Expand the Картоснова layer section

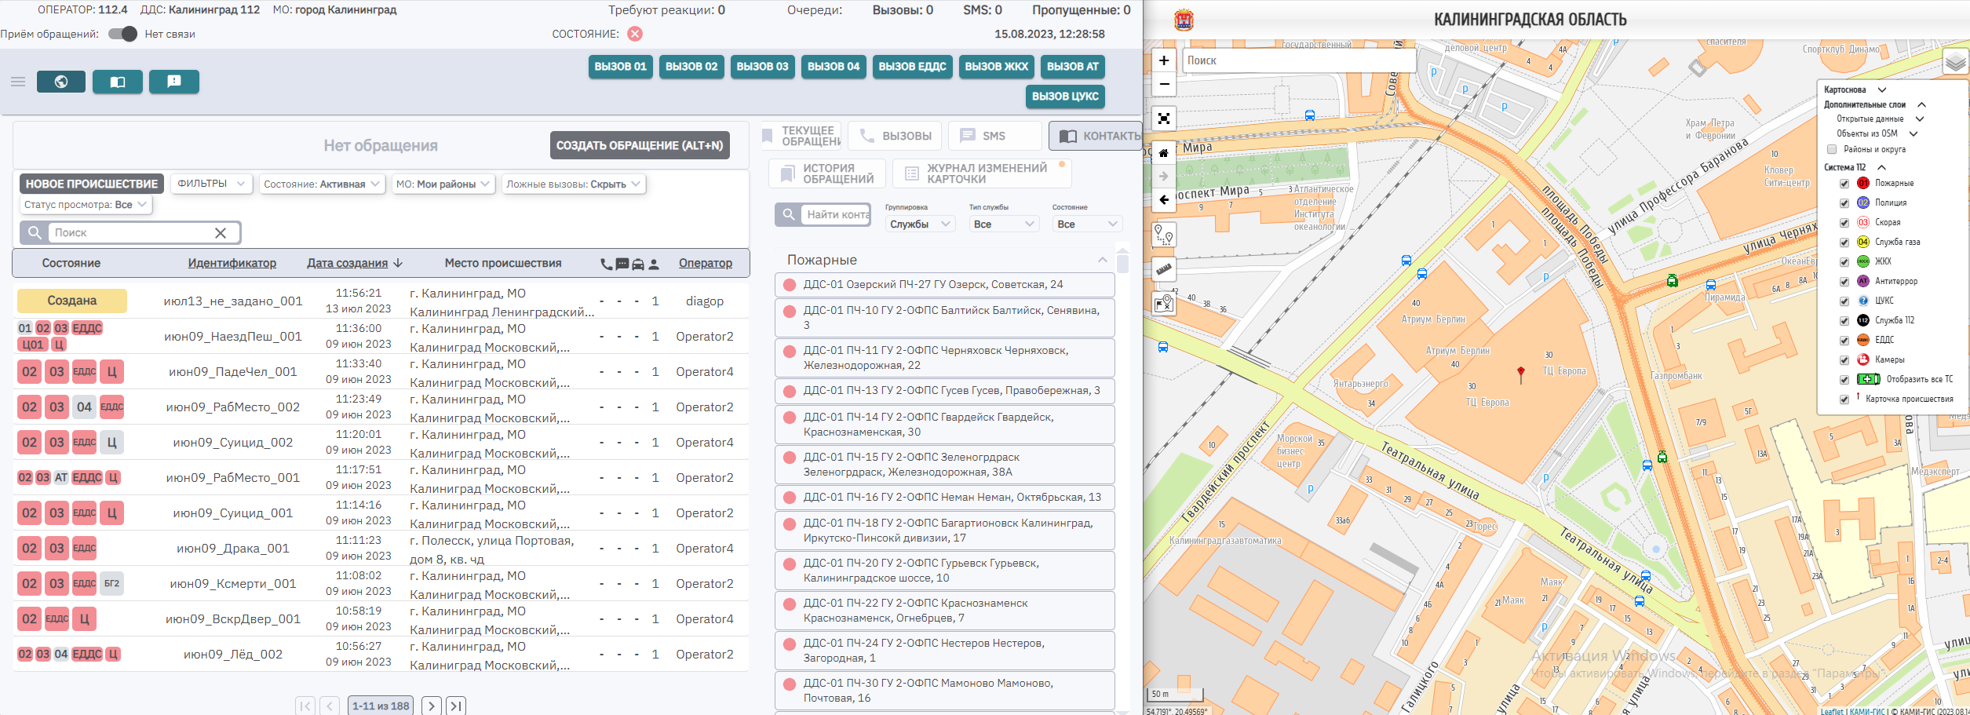point(1881,90)
